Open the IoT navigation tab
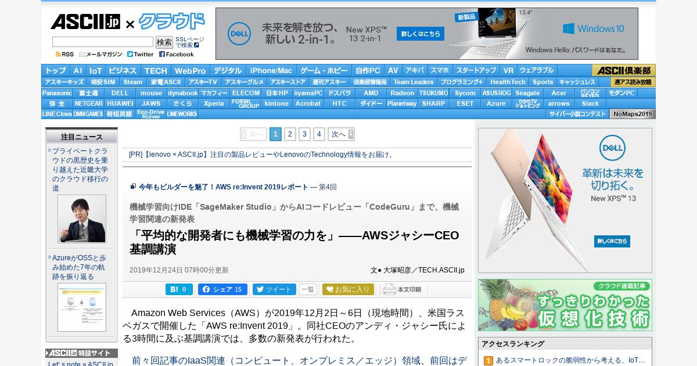 pos(95,70)
